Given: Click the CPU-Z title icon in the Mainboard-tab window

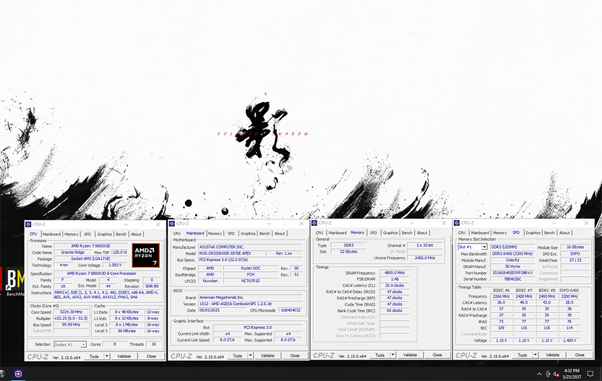Looking at the screenshot, I should pyautogui.click(x=172, y=223).
